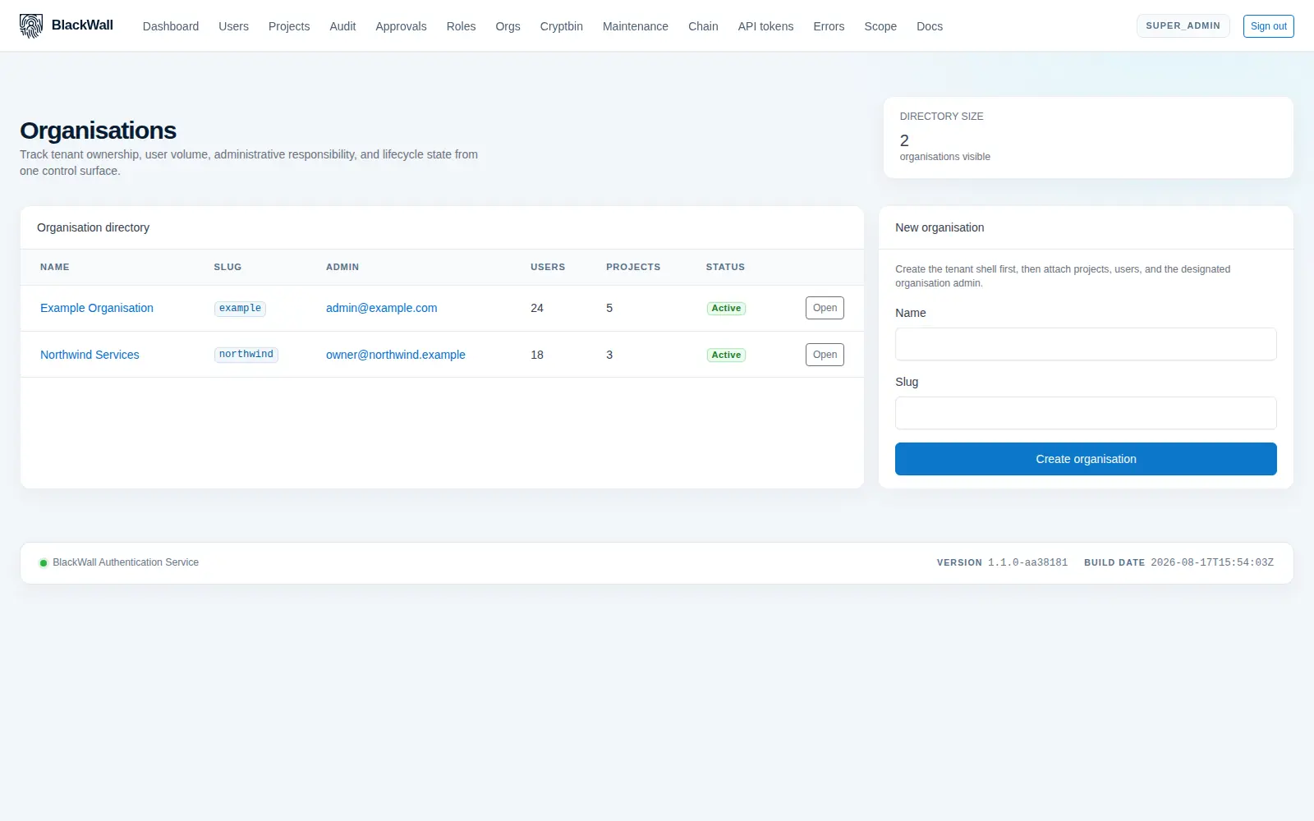Go to the Maintenance page
The image size is (1314, 821).
click(635, 26)
